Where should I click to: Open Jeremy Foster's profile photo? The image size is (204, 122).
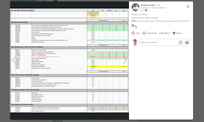click(135, 7)
